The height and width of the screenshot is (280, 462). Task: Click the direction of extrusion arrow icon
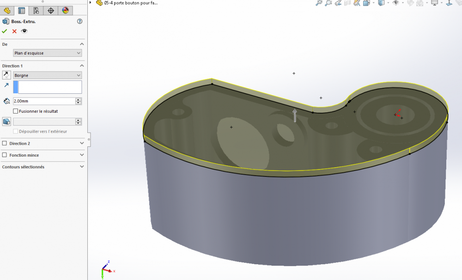[6, 85]
